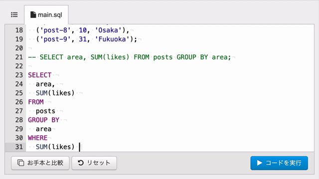Image resolution: width=319 pixels, height=179 pixels.
Task: Click 'posts' on line 27
Action: pos(45,111)
